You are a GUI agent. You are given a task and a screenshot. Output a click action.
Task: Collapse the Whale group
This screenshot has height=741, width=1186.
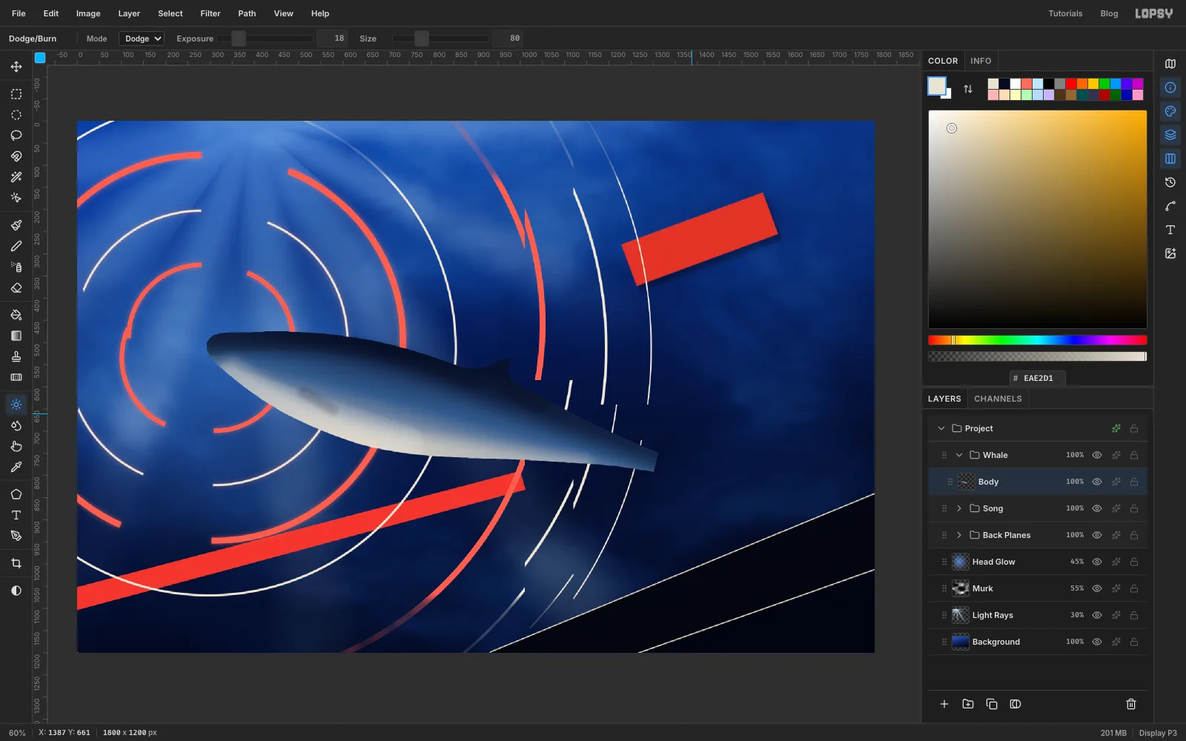pyautogui.click(x=959, y=455)
